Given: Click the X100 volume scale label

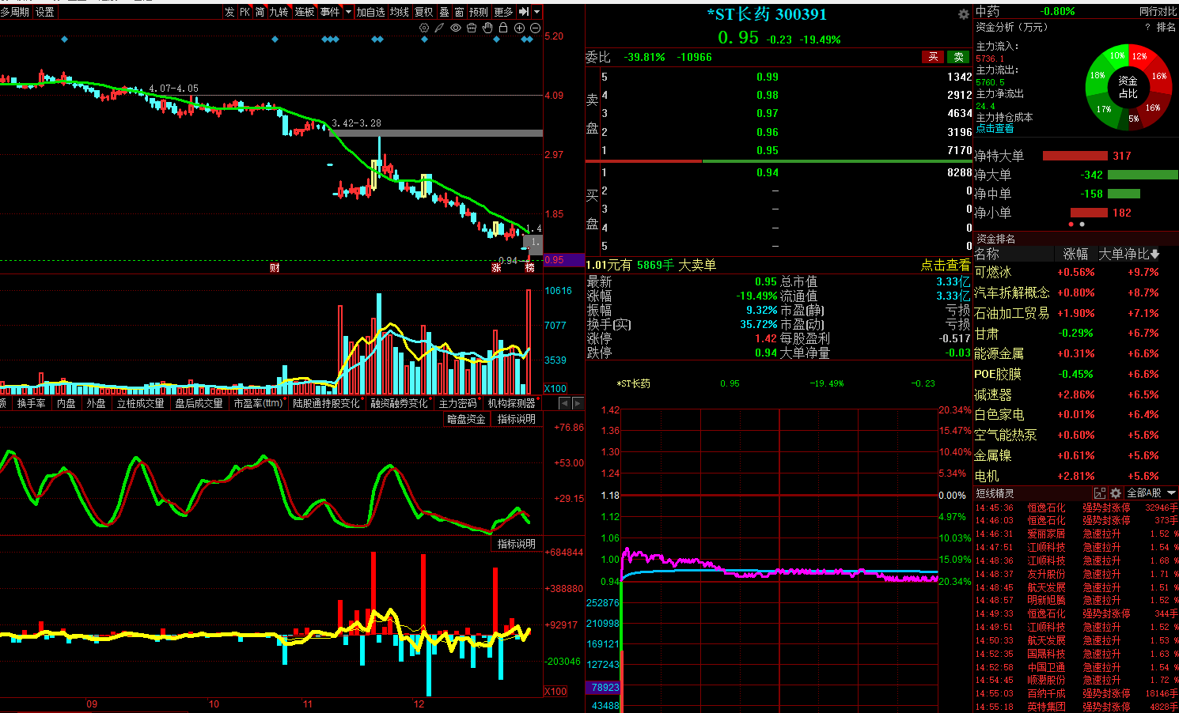Looking at the screenshot, I should pos(555,388).
